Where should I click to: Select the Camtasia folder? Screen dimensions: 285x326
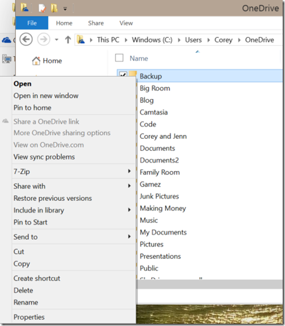153,112
